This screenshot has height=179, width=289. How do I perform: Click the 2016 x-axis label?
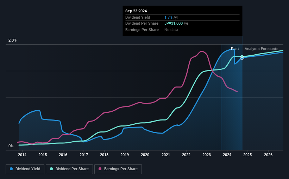pyautogui.click(x=63, y=155)
